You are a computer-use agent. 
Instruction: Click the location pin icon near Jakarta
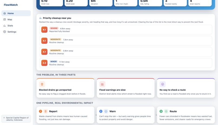point(4,118)
